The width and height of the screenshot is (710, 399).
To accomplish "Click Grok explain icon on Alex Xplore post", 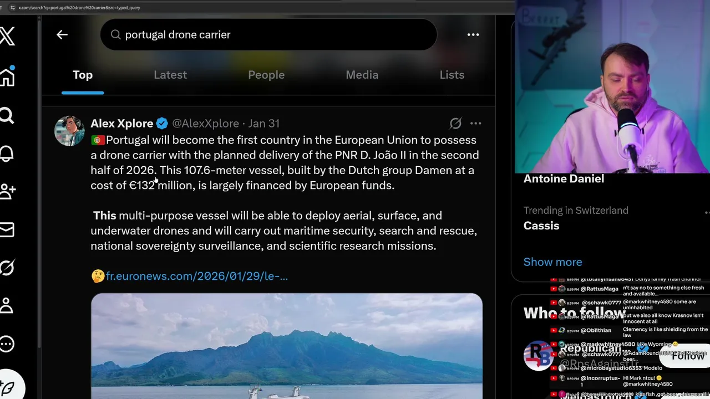I will point(455,123).
